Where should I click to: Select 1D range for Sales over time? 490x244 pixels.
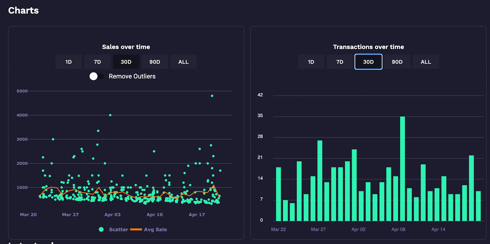[x=69, y=62]
